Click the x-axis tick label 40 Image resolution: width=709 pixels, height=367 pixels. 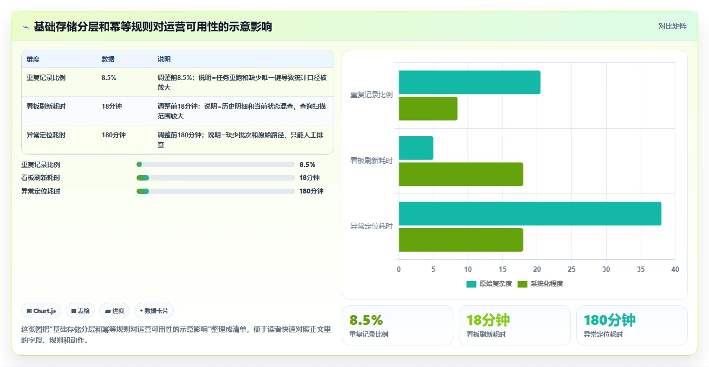pos(675,269)
